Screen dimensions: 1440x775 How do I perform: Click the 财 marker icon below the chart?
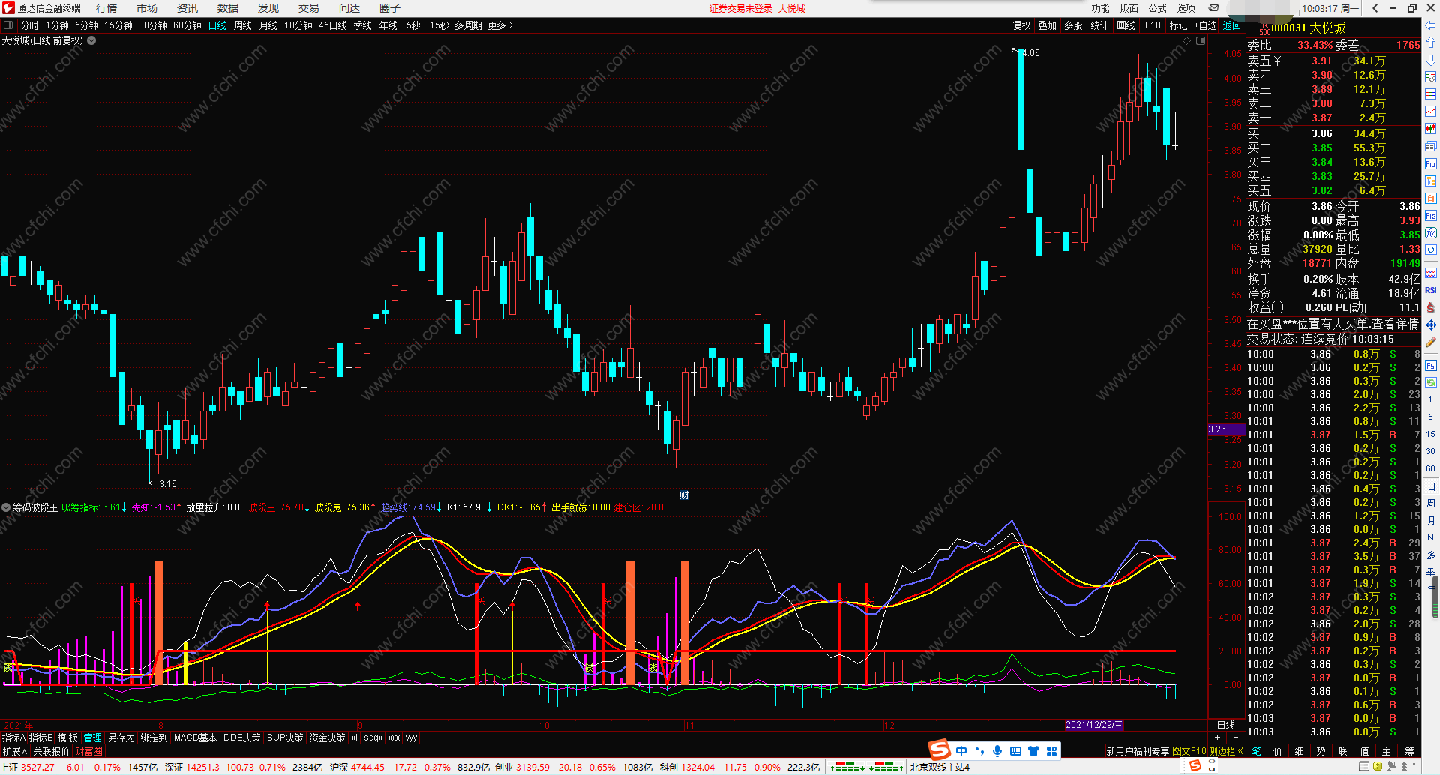(x=684, y=495)
